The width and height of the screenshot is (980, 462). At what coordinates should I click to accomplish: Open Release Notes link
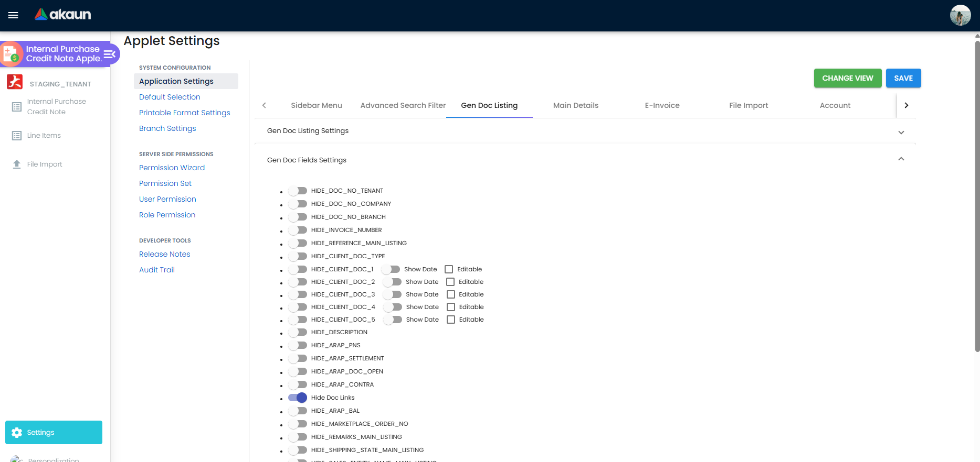point(164,254)
